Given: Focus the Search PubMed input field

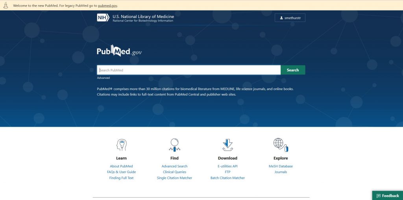Looking at the screenshot, I should [189, 70].
